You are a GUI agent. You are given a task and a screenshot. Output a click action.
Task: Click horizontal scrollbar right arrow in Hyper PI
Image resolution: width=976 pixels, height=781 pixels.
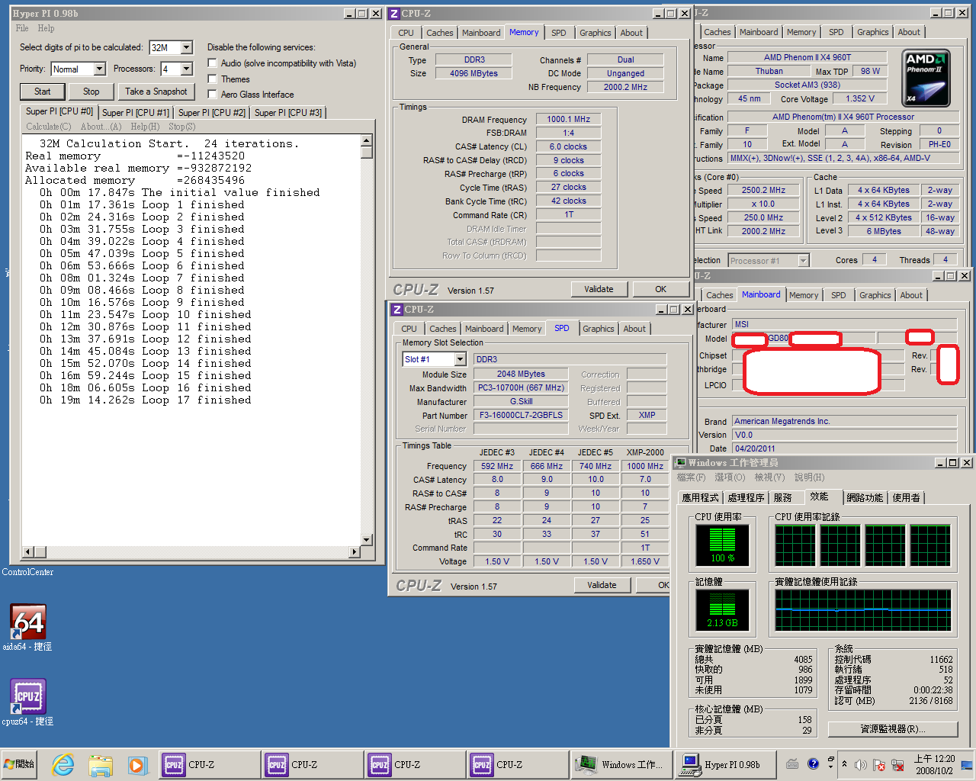[x=354, y=551]
